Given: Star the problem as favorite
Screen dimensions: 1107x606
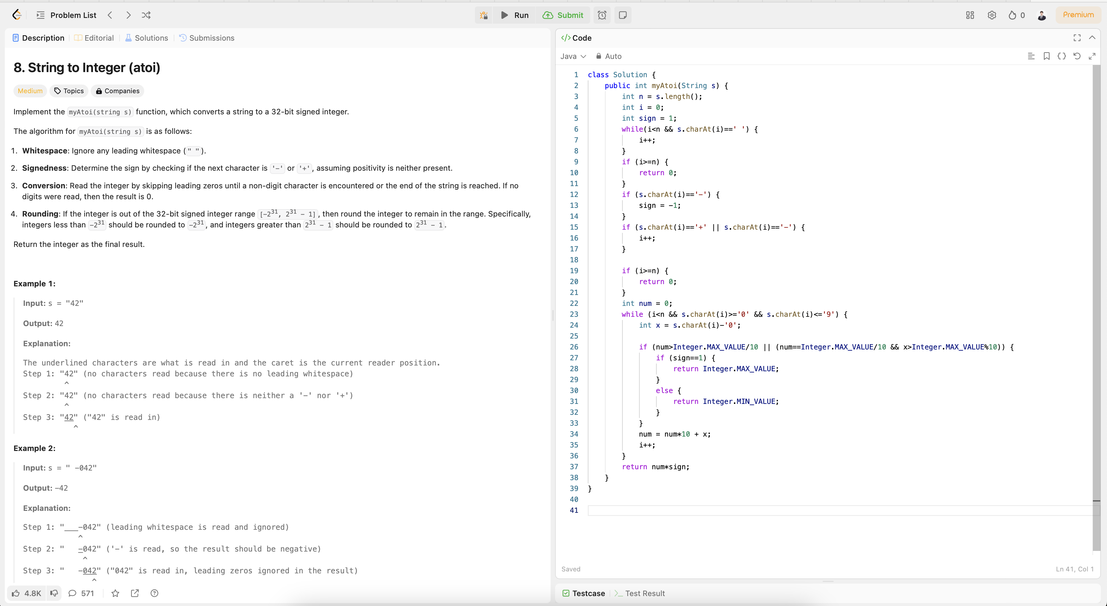Looking at the screenshot, I should tap(115, 593).
